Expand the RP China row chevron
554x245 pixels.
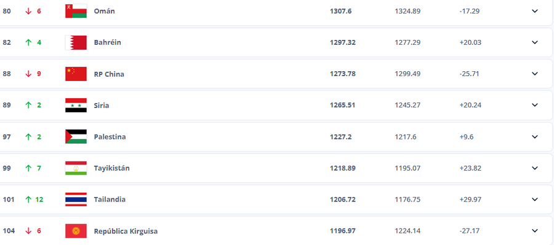pyautogui.click(x=535, y=74)
